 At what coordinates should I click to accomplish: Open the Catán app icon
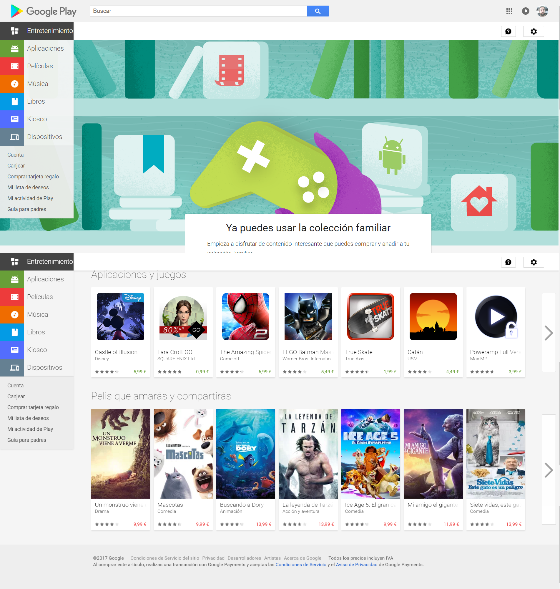click(x=433, y=316)
